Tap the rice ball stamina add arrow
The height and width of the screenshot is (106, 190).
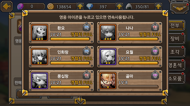tap(158, 6)
